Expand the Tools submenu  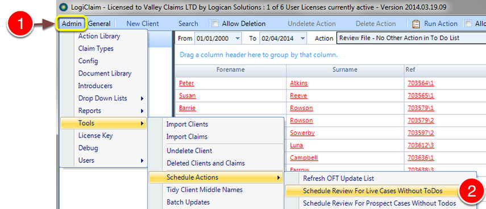tap(104, 123)
